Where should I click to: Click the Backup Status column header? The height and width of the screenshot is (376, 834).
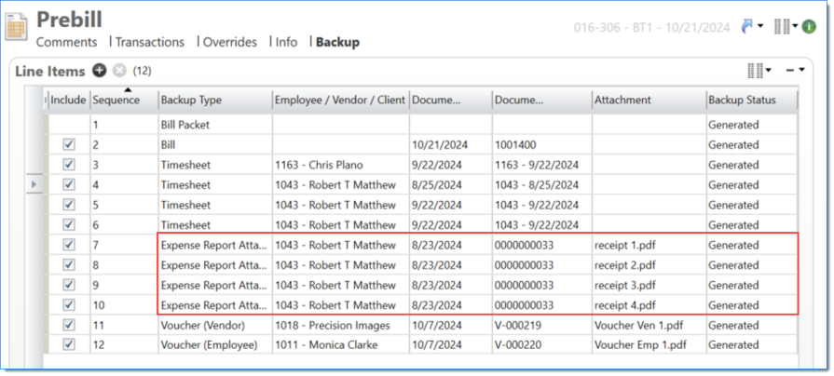click(739, 100)
